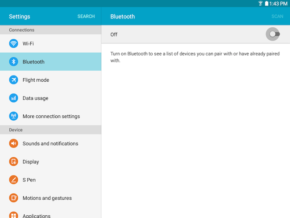Image resolution: width=290 pixels, height=218 pixels.
Task: Tap the Applications grid icon
Action: click(x=13, y=215)
